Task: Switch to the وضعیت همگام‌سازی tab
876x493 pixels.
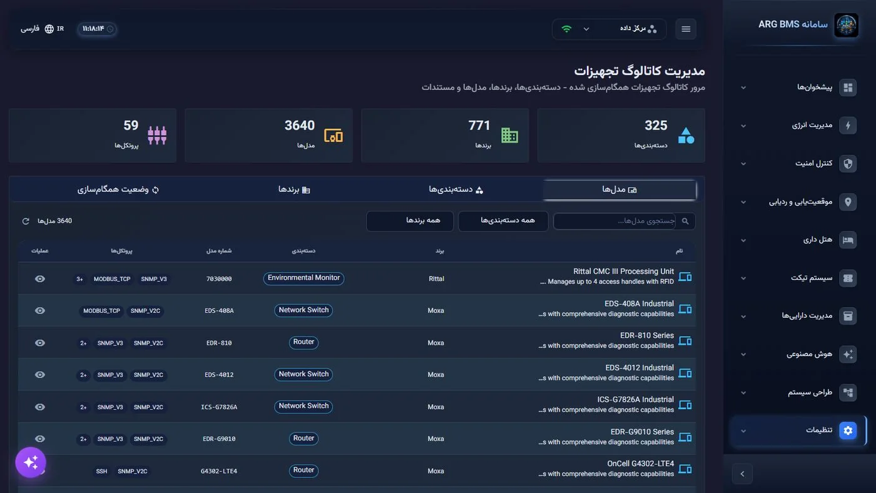Action: click(x=118, y=190)
